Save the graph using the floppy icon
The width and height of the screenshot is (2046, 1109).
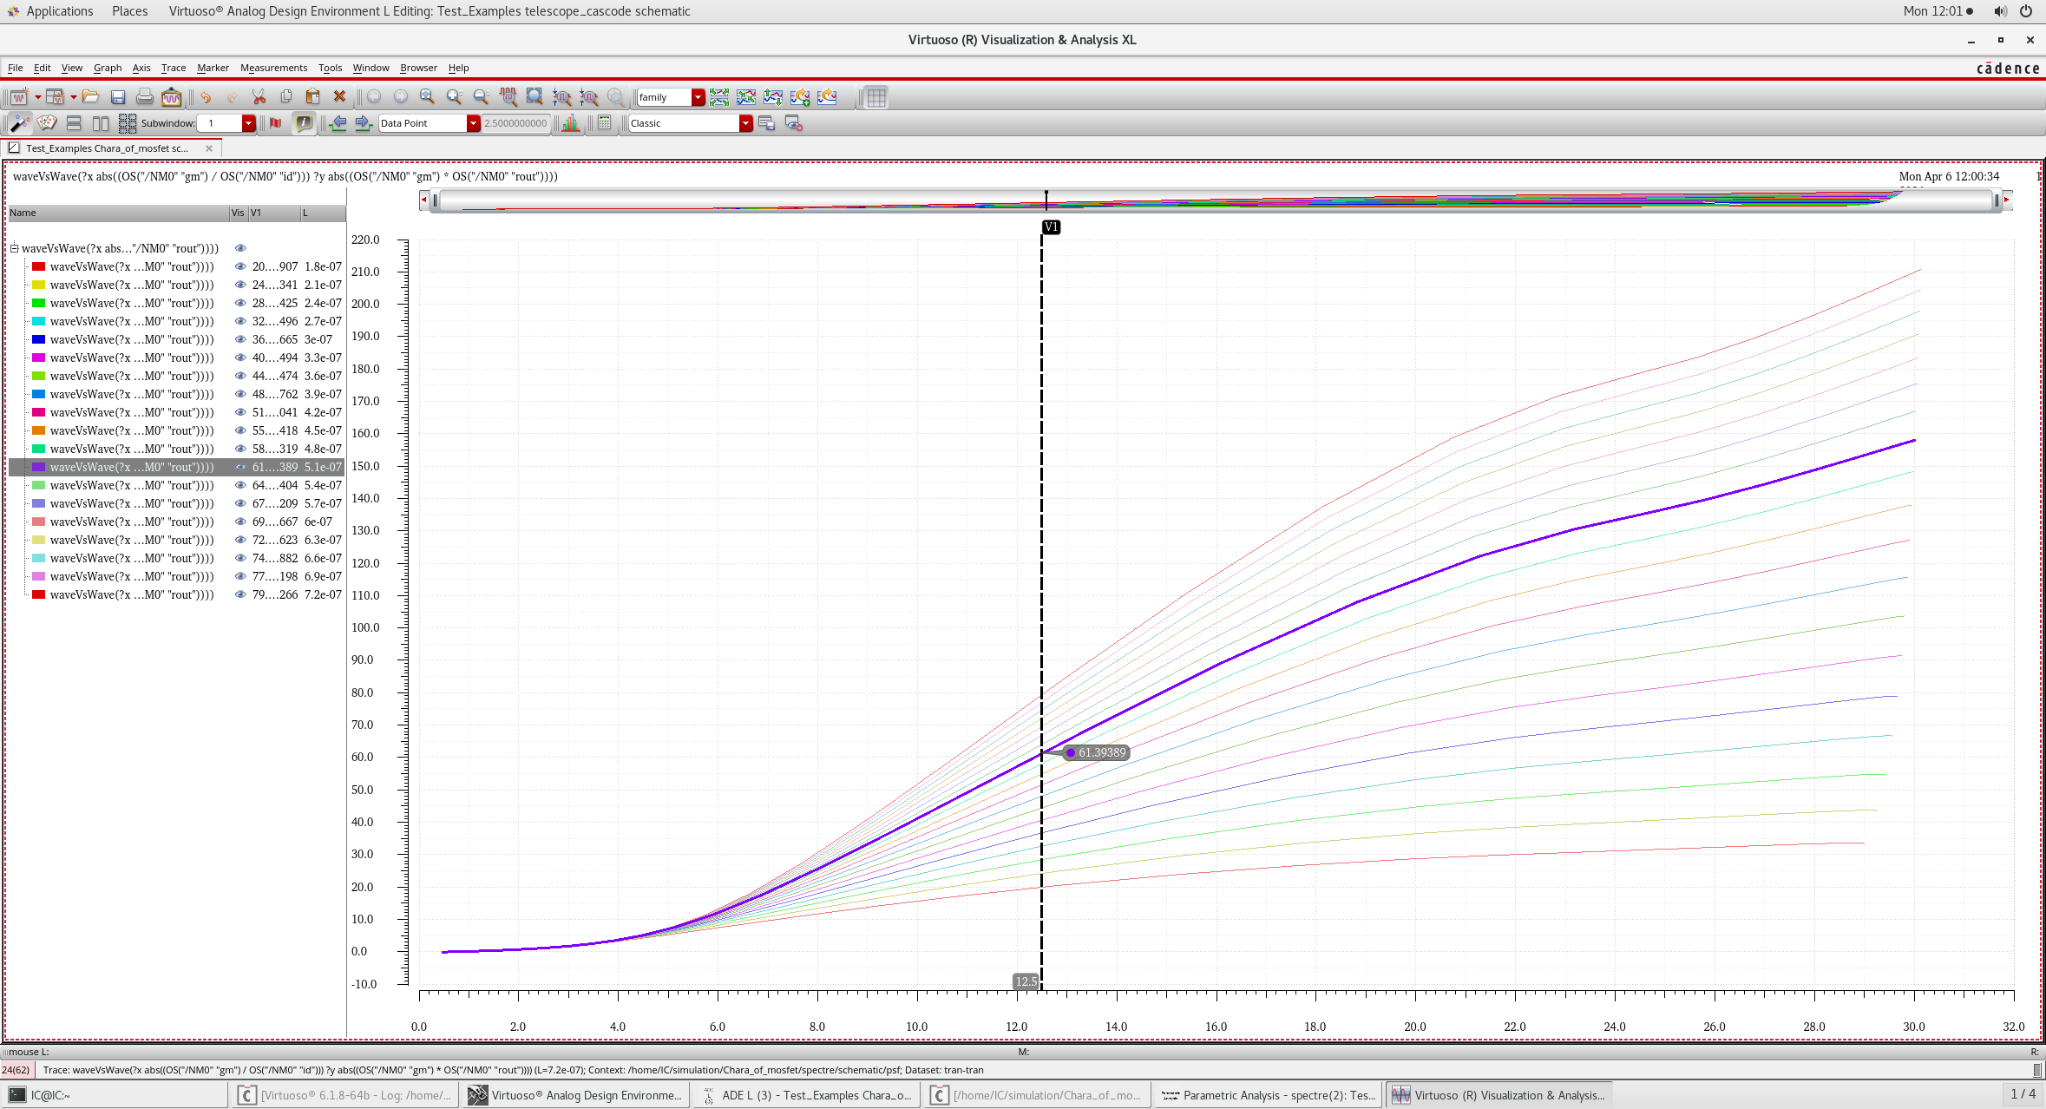[118, 97]
